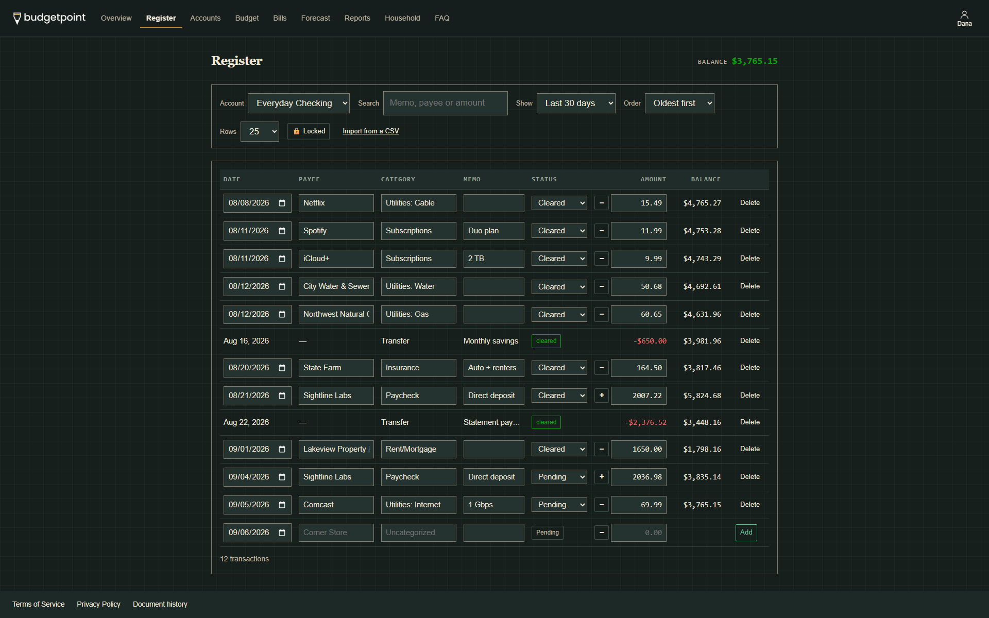Click the Corner Store payee field

336,533
